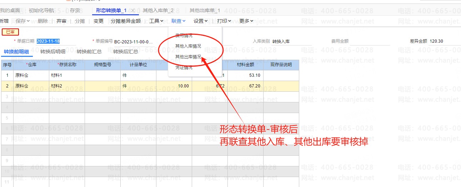The image size is (461, 187).
Task: Click the 已审 status stamp
Action: tap(10, 32)
